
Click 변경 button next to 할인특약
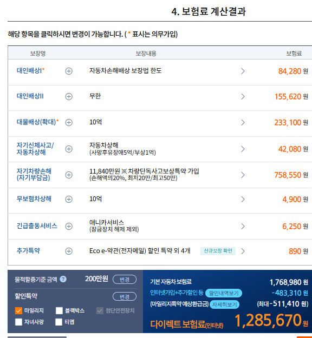(125, 296)
